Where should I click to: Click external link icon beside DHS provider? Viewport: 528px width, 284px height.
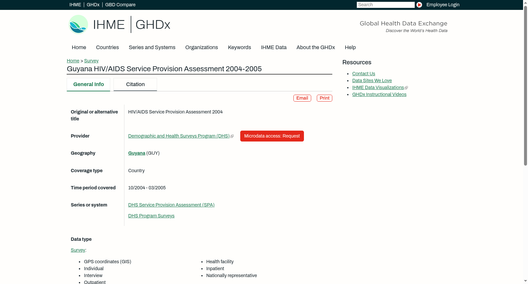point(232,136)
